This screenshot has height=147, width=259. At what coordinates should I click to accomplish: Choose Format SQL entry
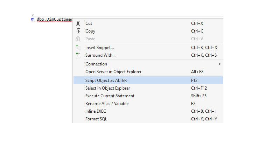(x=148, y=119)
